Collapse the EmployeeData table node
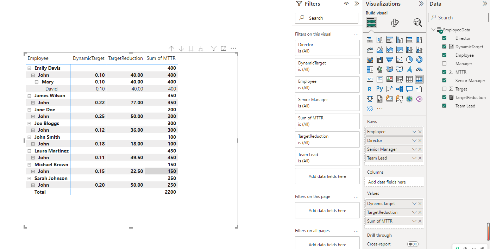 [x=433, y=30]
